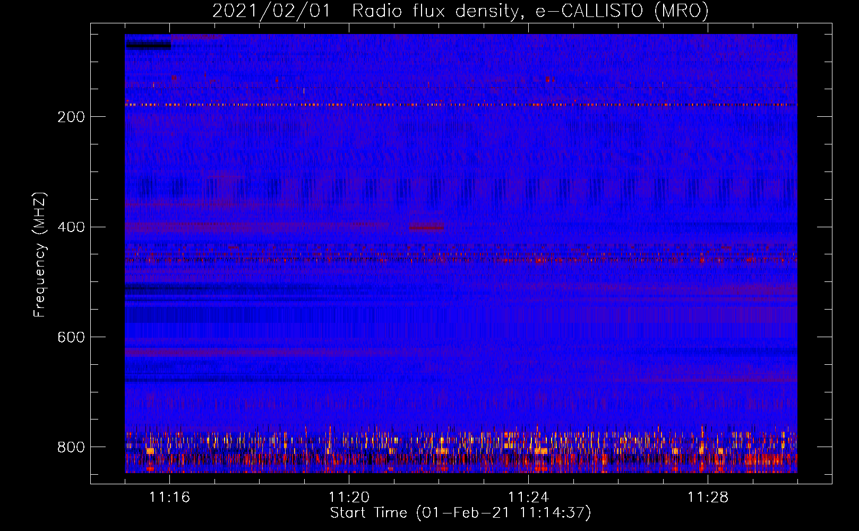Viewport: 859px width, 531px height.
Task: Click the 11:16 time tick label
Action: [169, 497]
